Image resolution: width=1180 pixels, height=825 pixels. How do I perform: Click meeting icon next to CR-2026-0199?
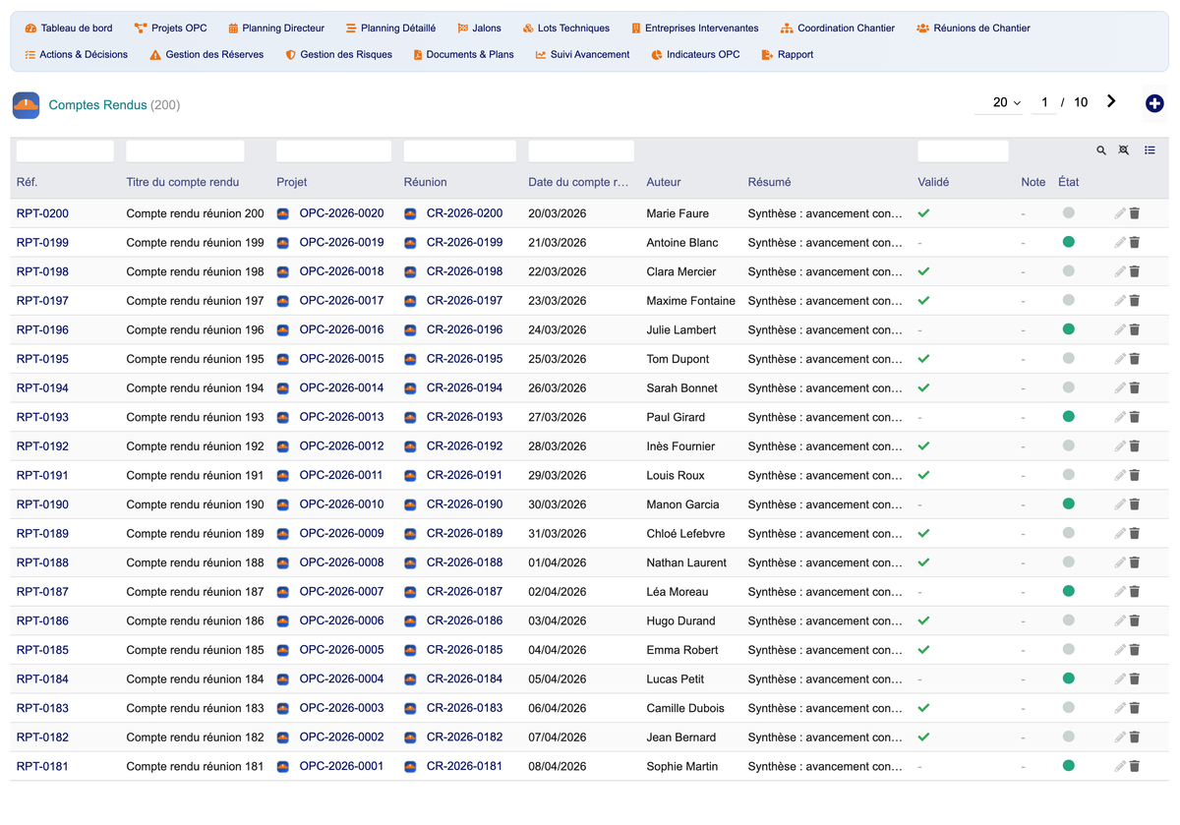click(x=410, y=243)
